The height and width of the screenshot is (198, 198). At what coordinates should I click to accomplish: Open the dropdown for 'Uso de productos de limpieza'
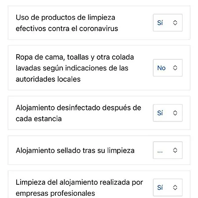(168, 23)
